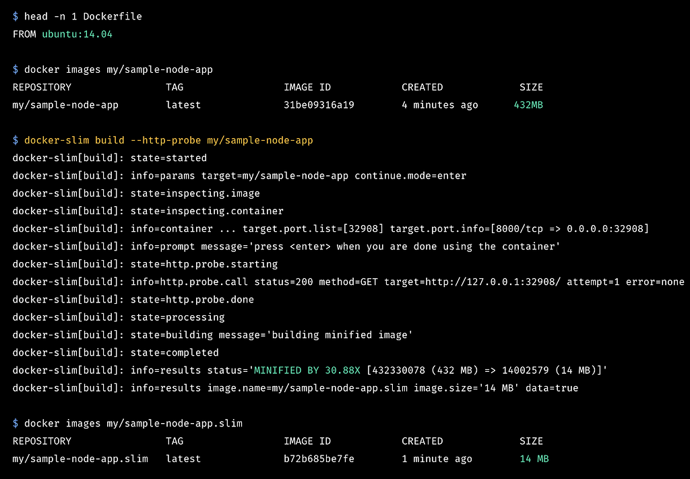This screenshot has width=690, height=479.
Task: Select the 'state=inspecting.image' log entry
Action: [195, 193]
